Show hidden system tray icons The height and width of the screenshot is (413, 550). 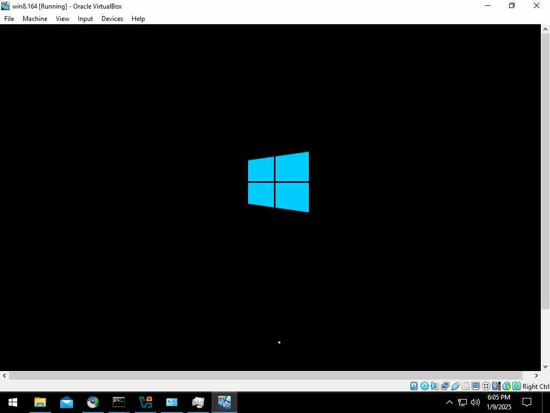(449, 402)
